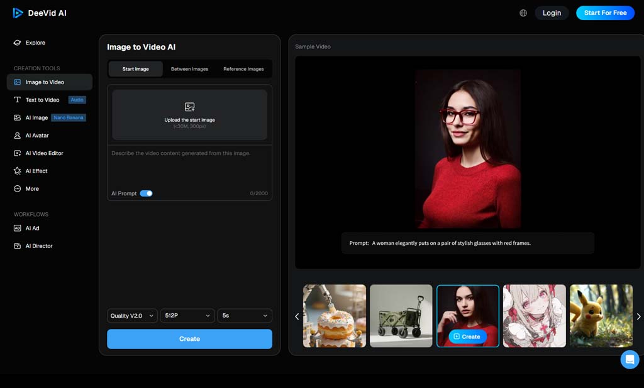Click the Login button
644x388 pixels.
click(x=552, y=13)
